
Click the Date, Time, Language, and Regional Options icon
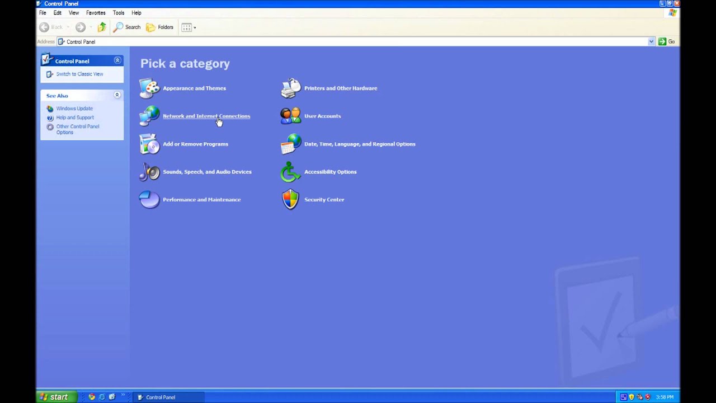[x=290, y=144]
